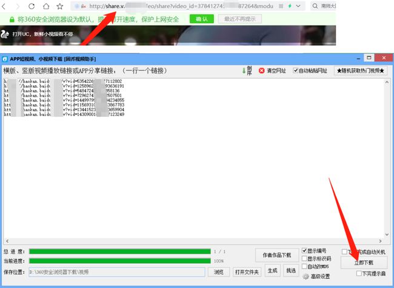Click the 当前进度 current progress bar
The image size is (394, 288).
pyautogui.click(x=120, y=261)
